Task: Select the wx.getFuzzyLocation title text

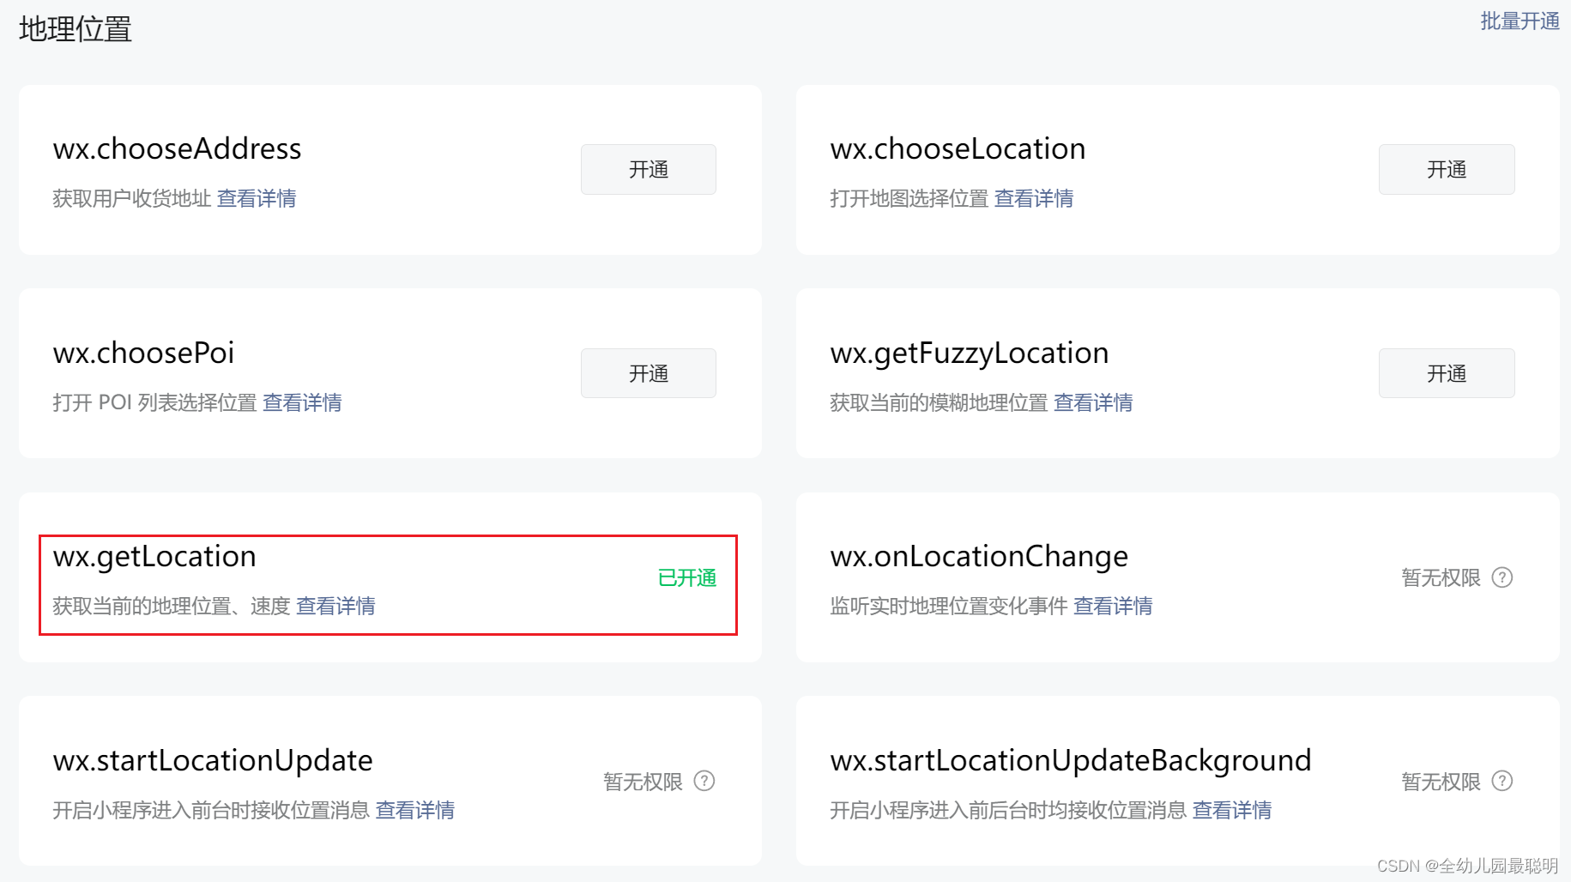Action: [970, 353]
